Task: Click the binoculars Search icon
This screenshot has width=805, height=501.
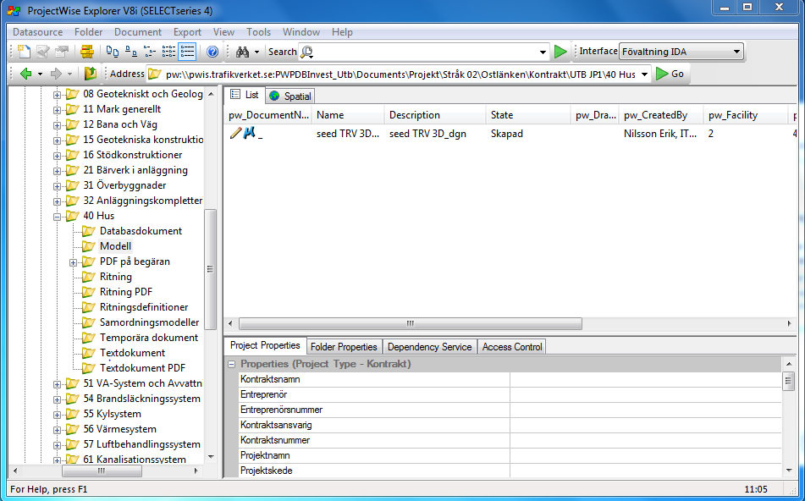Action: 242,52
